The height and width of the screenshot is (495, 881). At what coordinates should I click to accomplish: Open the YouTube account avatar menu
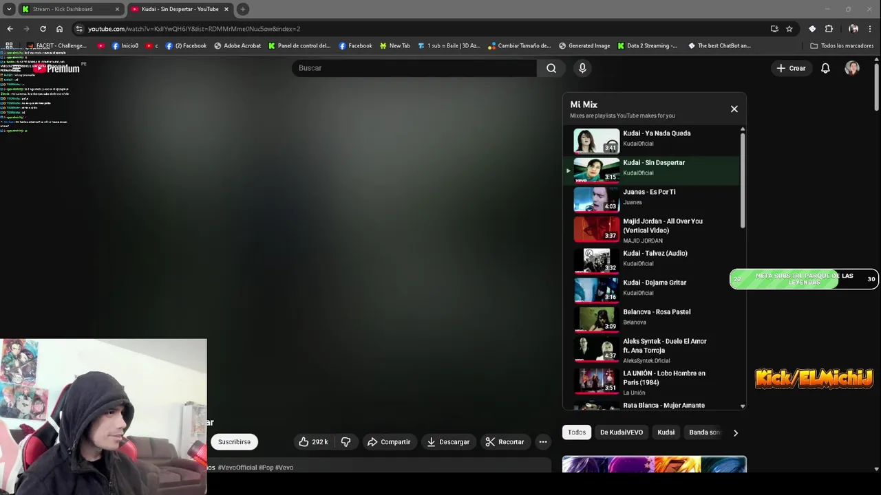point(852,68)
